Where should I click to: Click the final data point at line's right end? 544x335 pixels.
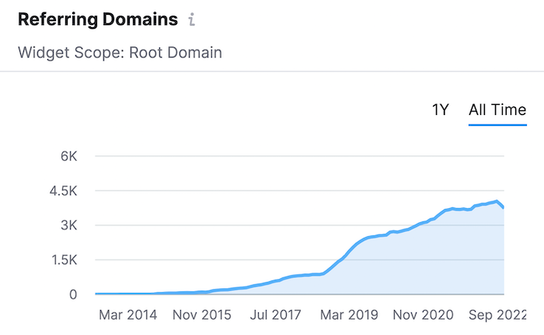(504, 208)
